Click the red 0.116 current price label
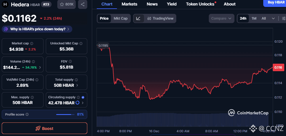Screen dimensions: 286x136 pyautogui.click(x=278, y=67)
